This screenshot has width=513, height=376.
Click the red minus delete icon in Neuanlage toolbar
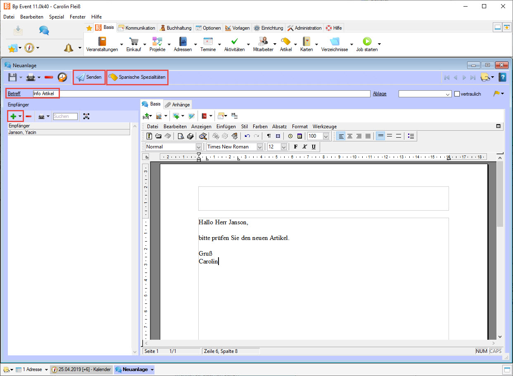(49, 77)
